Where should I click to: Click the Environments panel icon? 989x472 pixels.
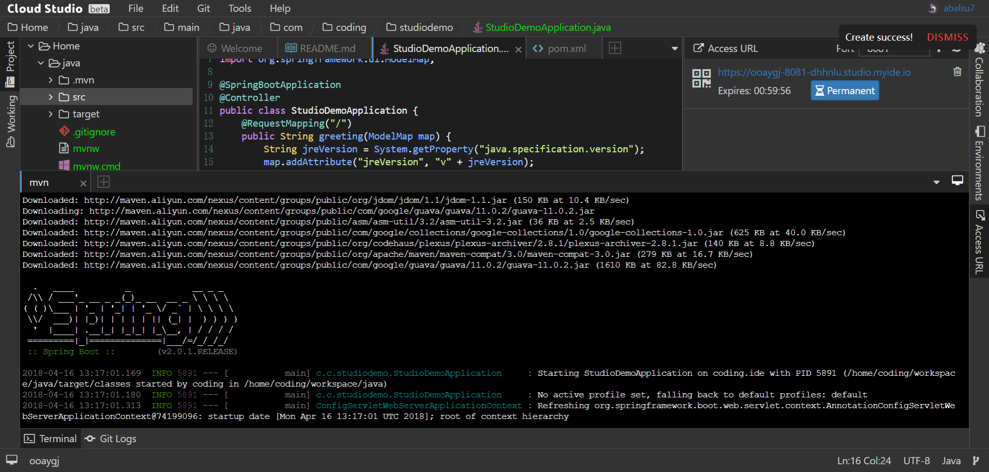[979, 132]
